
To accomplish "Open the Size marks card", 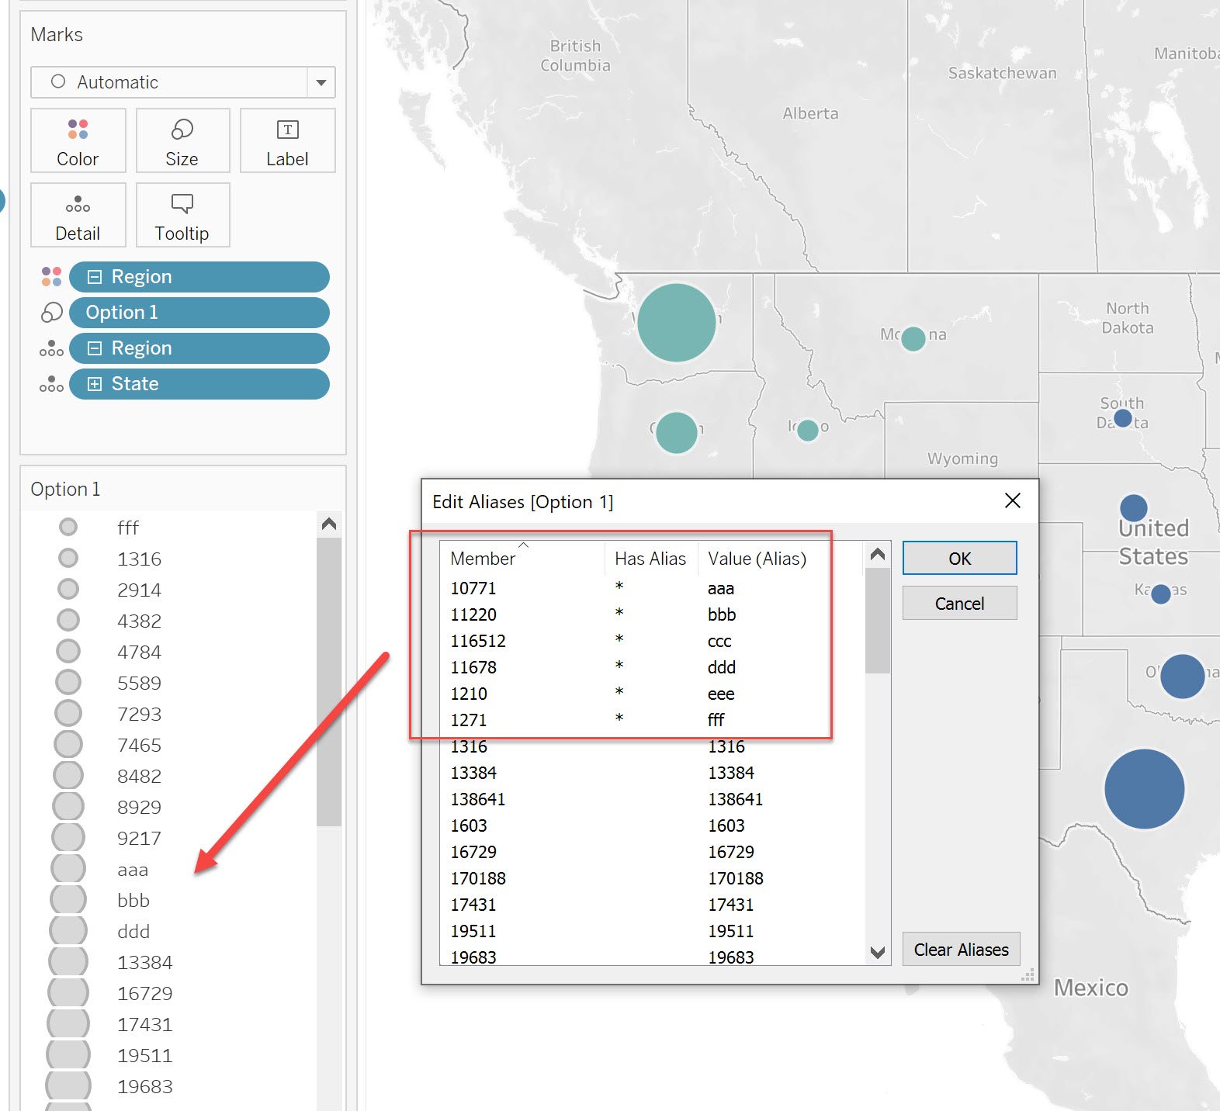I will pyautogui.click(x=182, y=140).
